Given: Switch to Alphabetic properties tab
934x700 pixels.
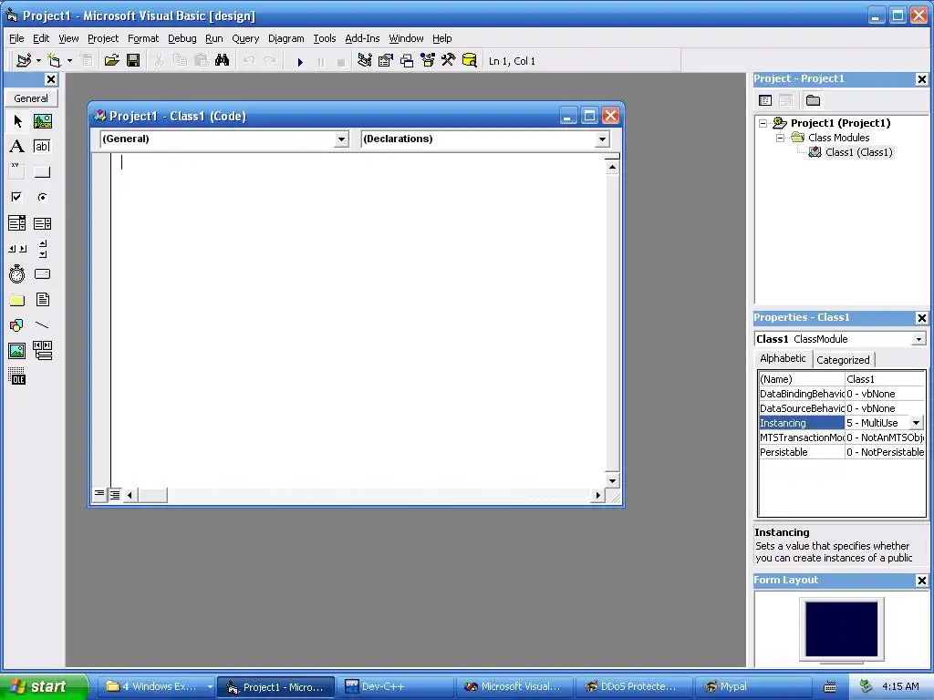Looking at the screenshot, I should 783,358.
